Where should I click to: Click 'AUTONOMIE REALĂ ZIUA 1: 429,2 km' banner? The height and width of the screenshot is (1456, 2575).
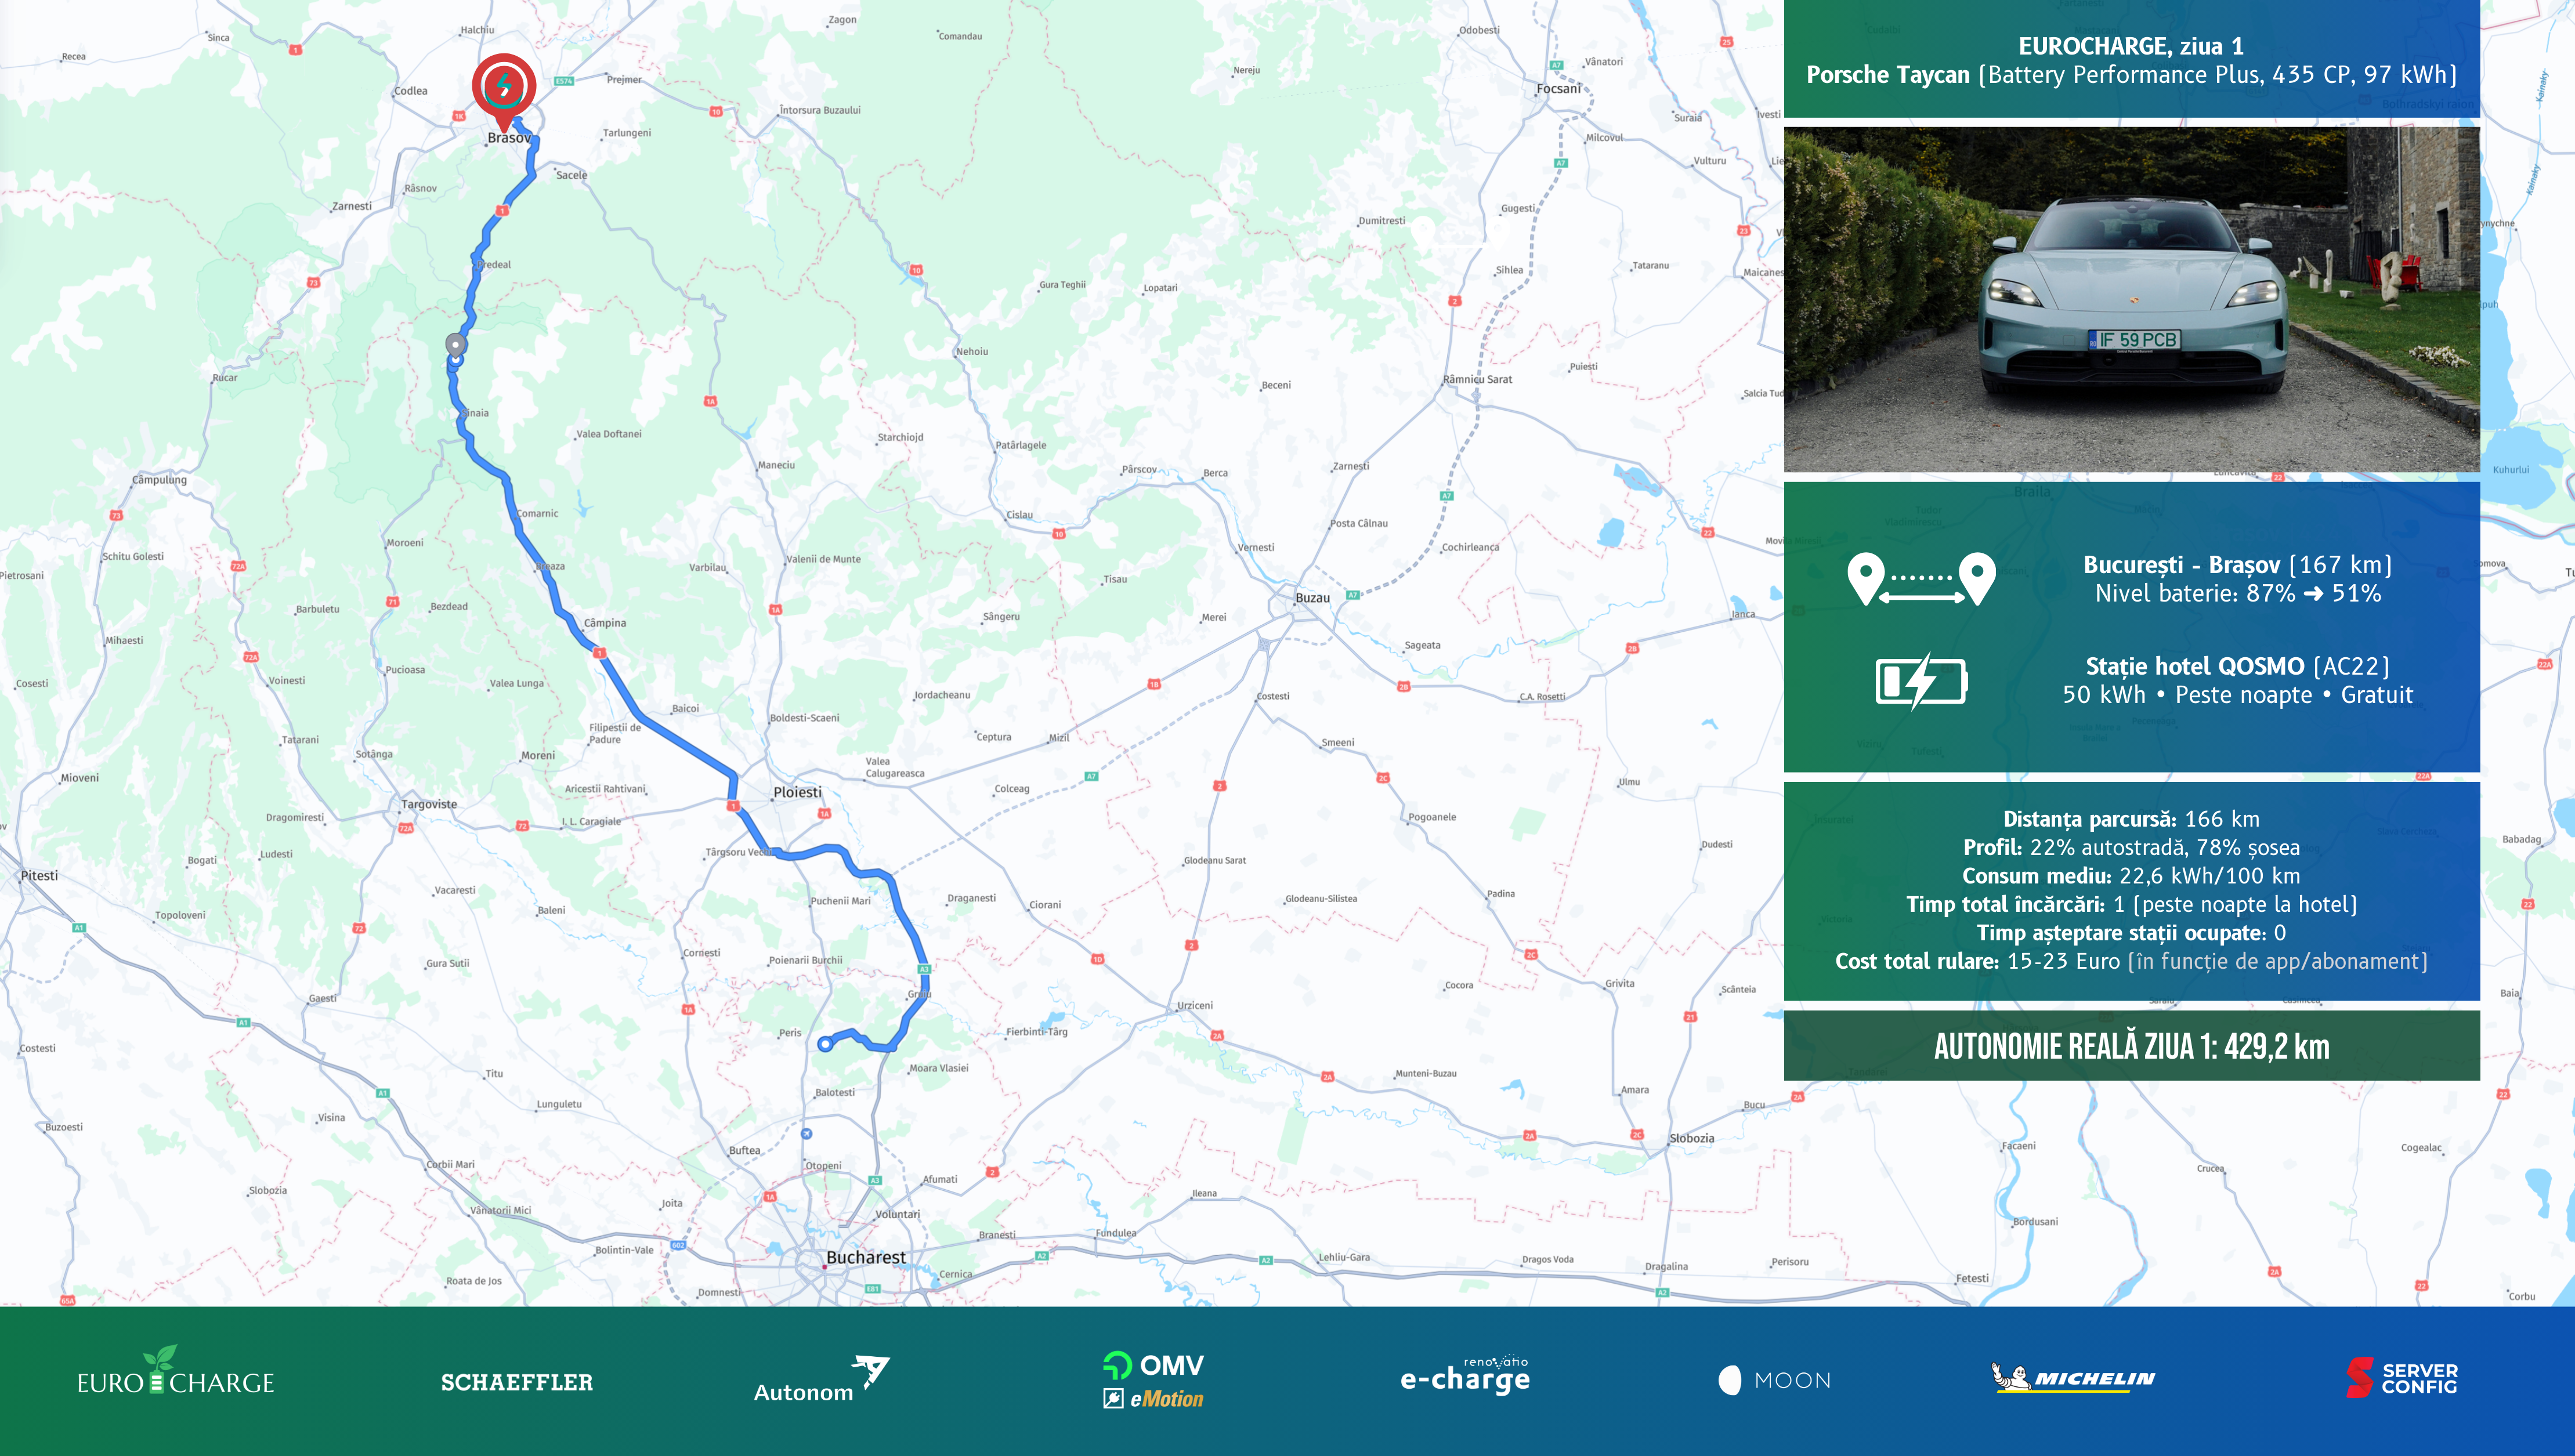pos(2131,1046)
